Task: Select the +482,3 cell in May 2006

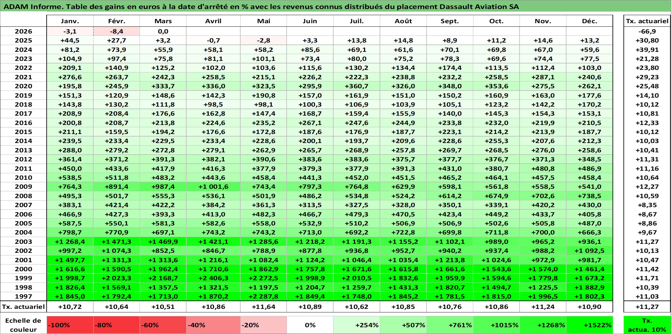Action: [x=263, y=214]
